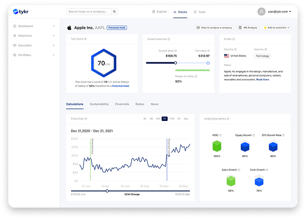The width and height of the screenshot is (306, 219).
Task: Click the Equity Growth blue cube
Action: click(245, 146)
